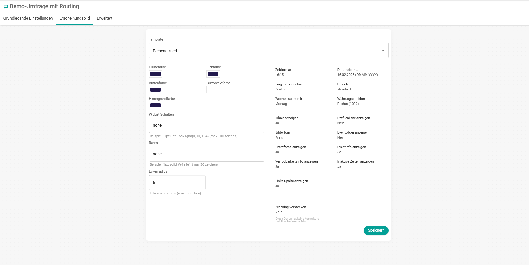Click the Widget Schatten example hint text
The height and width of the screenshot is (265, 529).
coord(193,136)
